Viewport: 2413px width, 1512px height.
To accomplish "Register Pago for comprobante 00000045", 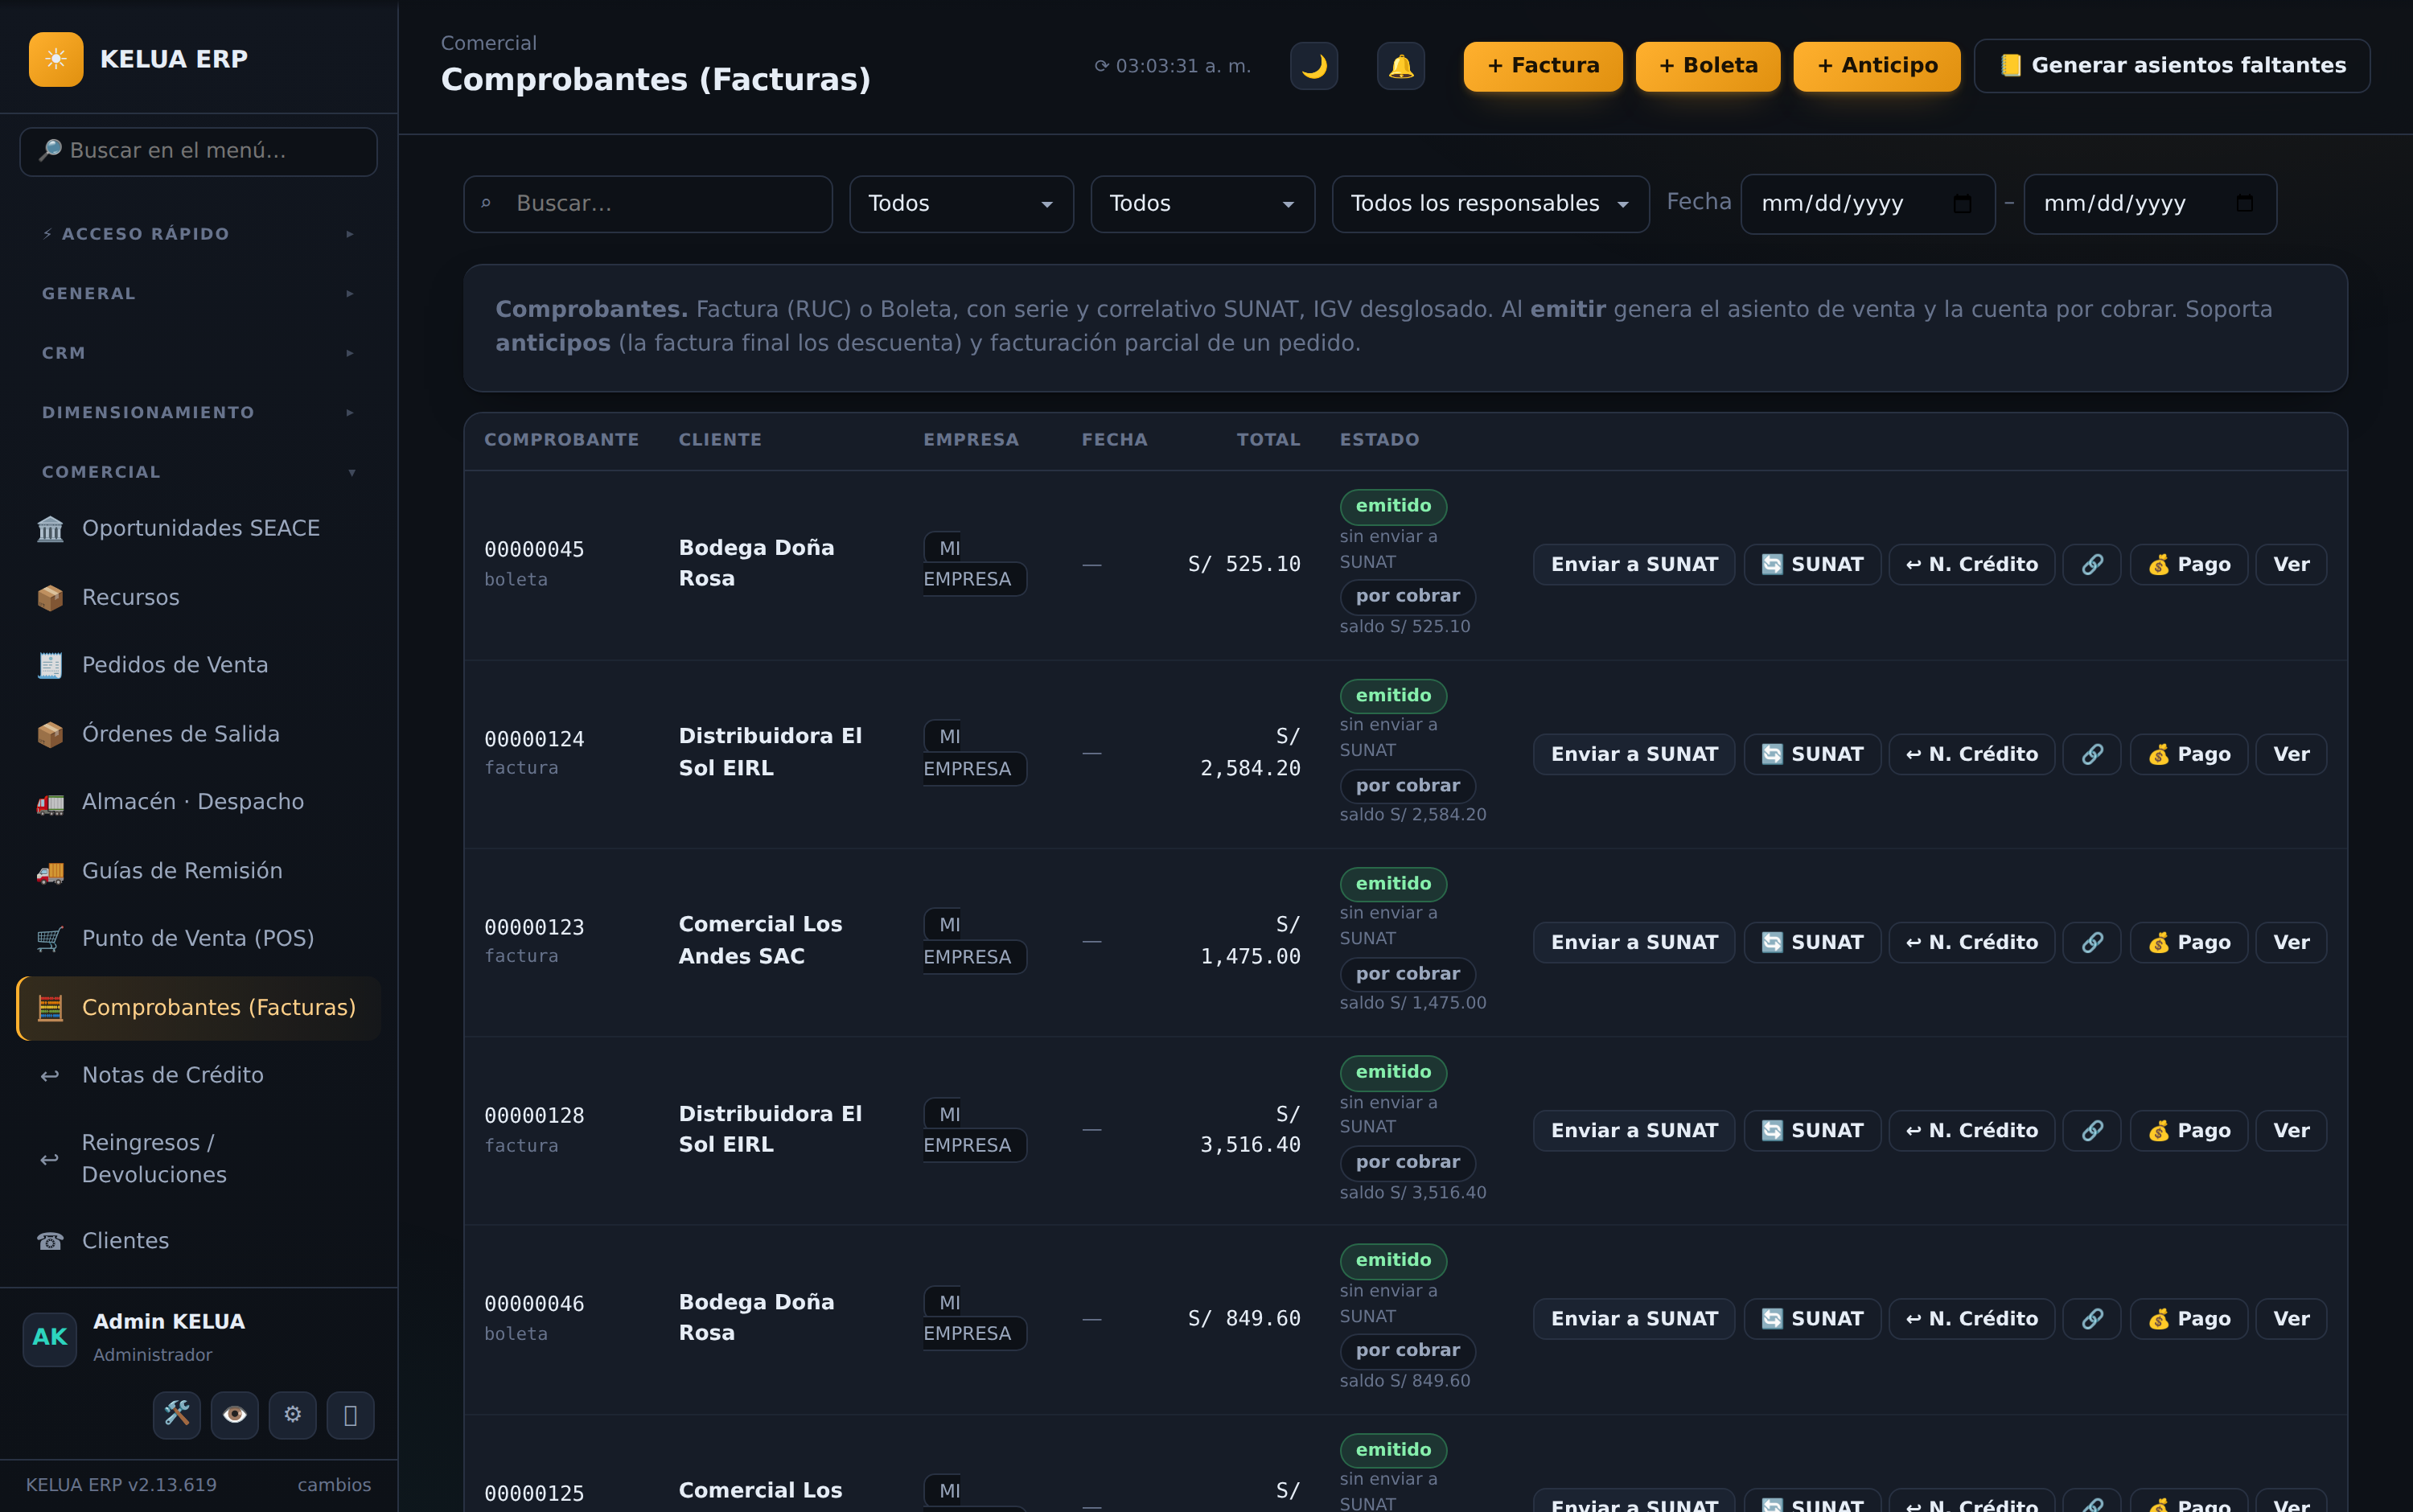I will [x=2189, y=564].
